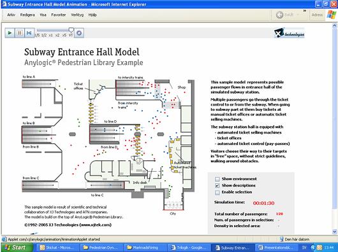Enable the Show environment checkbox
This screenshot has width=338, height=252.
point(217,179)
